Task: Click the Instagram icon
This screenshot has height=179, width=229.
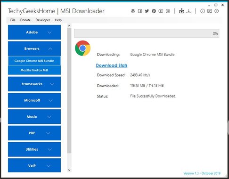Action: (168, 11)
